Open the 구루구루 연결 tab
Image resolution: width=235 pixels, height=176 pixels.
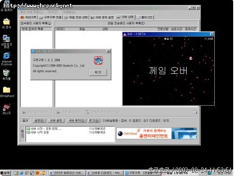50,17
